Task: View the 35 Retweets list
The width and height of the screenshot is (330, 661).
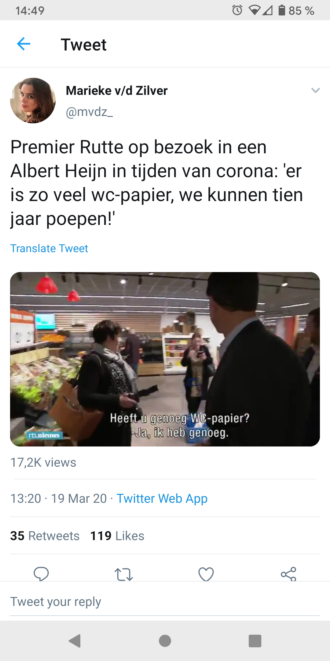Action: click(x=45, y=536)
